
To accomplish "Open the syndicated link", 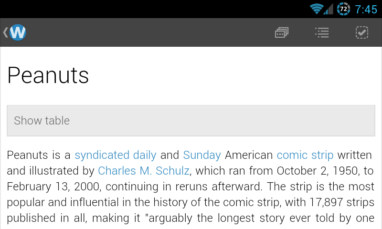I will click(x=102, y=155).
